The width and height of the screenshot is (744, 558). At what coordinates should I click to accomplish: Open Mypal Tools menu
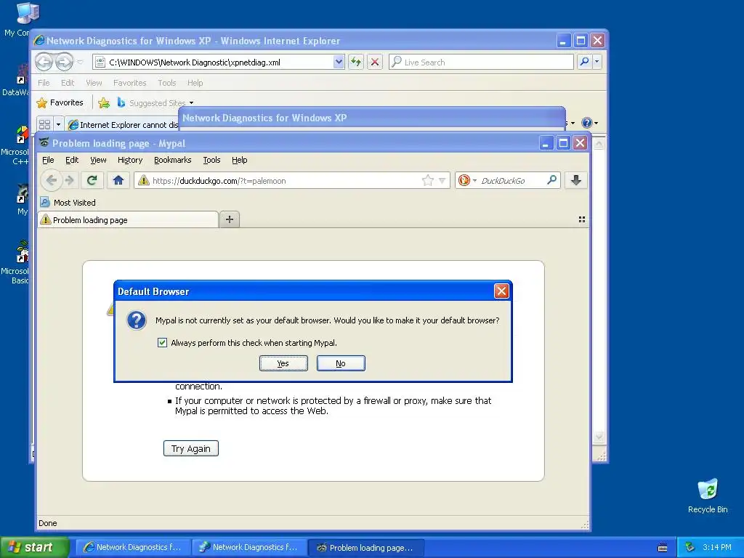point(211,160)
